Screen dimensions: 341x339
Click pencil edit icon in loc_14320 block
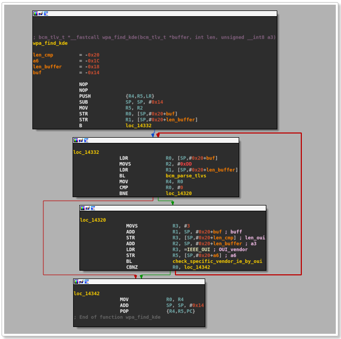point(88,208)
